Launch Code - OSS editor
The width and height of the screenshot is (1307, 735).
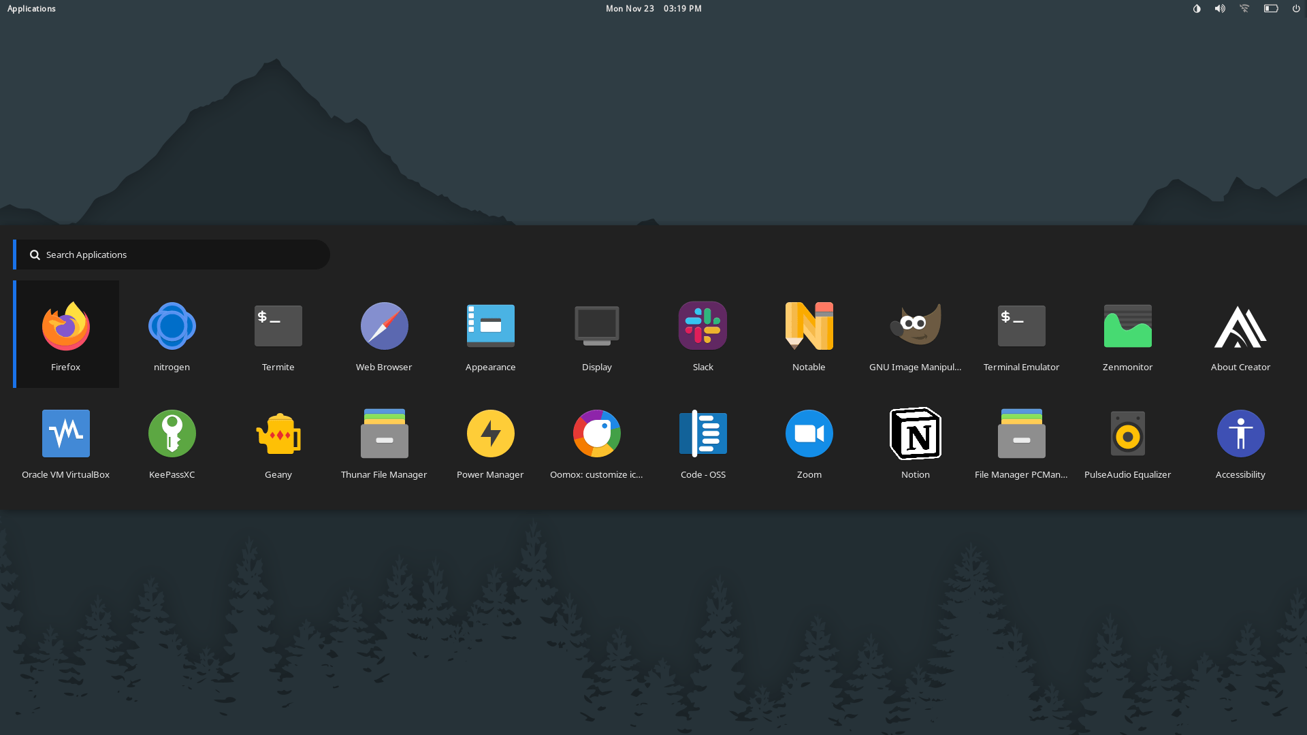(x=703, y=441)
